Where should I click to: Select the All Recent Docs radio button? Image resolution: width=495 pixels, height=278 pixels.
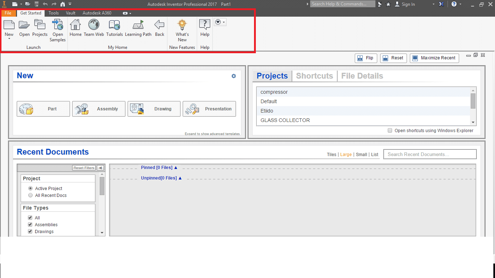coord(30,195)
